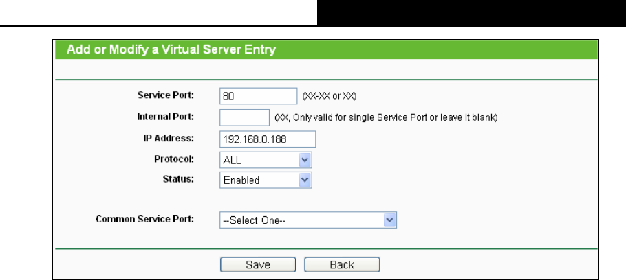Click the 'Internal Port:' label

(x=166, y=117)
